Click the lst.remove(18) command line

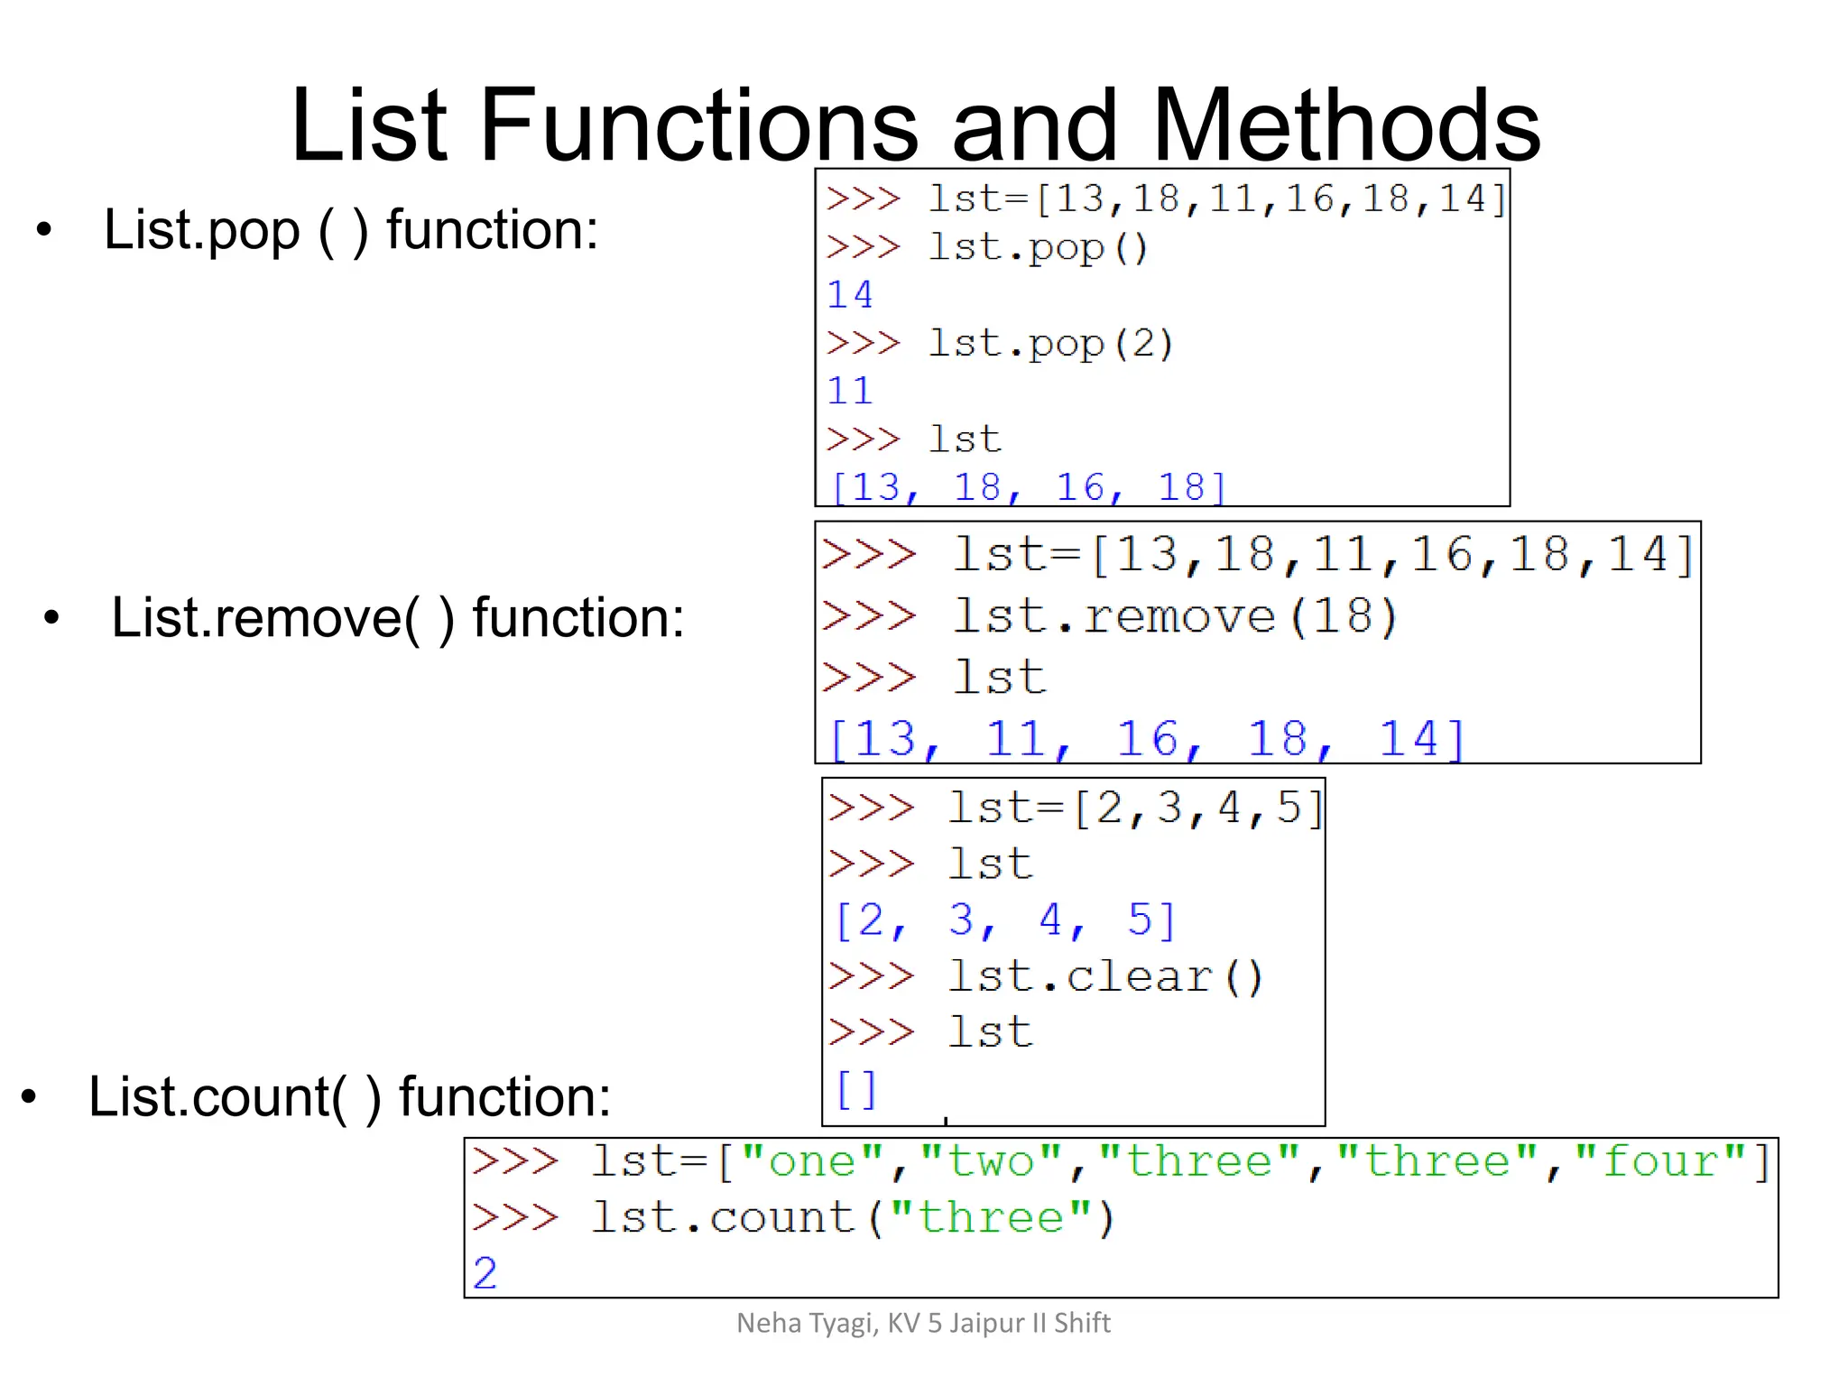[x=1174, y=617]
